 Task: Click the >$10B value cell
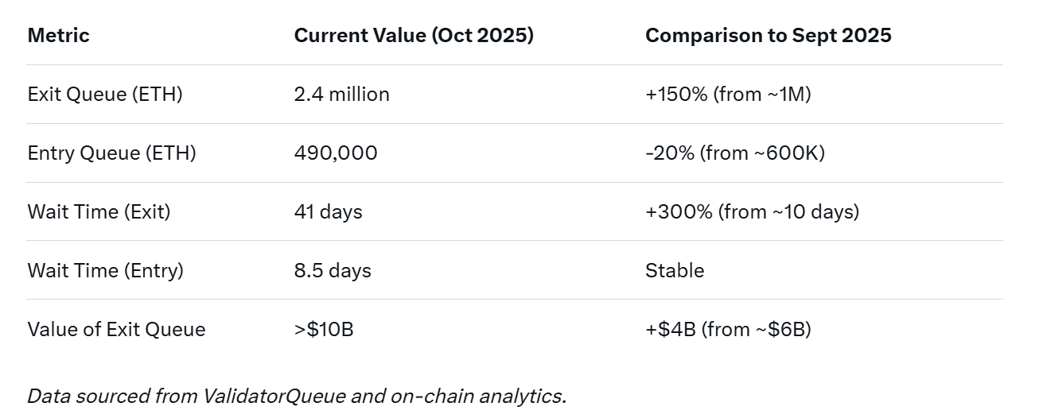point(323,330)
